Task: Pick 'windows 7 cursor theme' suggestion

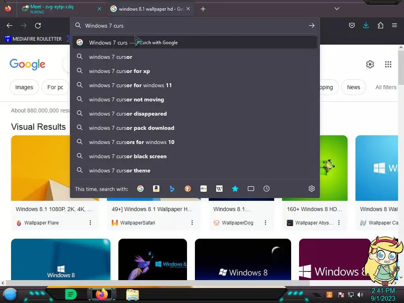Action: (x=195, y=170)
